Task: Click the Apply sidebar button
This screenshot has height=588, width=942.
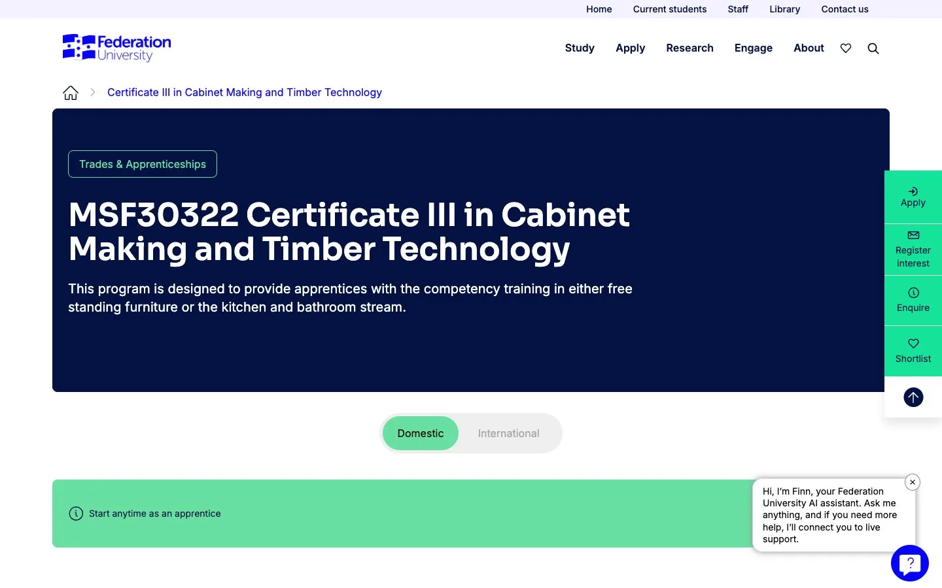Action: (913, 197)
